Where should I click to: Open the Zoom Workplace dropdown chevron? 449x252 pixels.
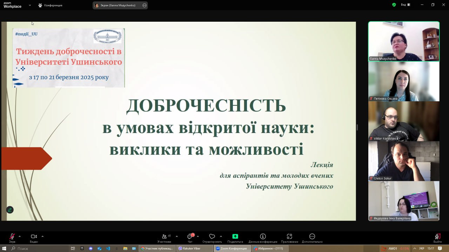pos(30,5)
